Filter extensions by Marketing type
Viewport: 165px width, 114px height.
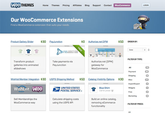pos(133,96)
